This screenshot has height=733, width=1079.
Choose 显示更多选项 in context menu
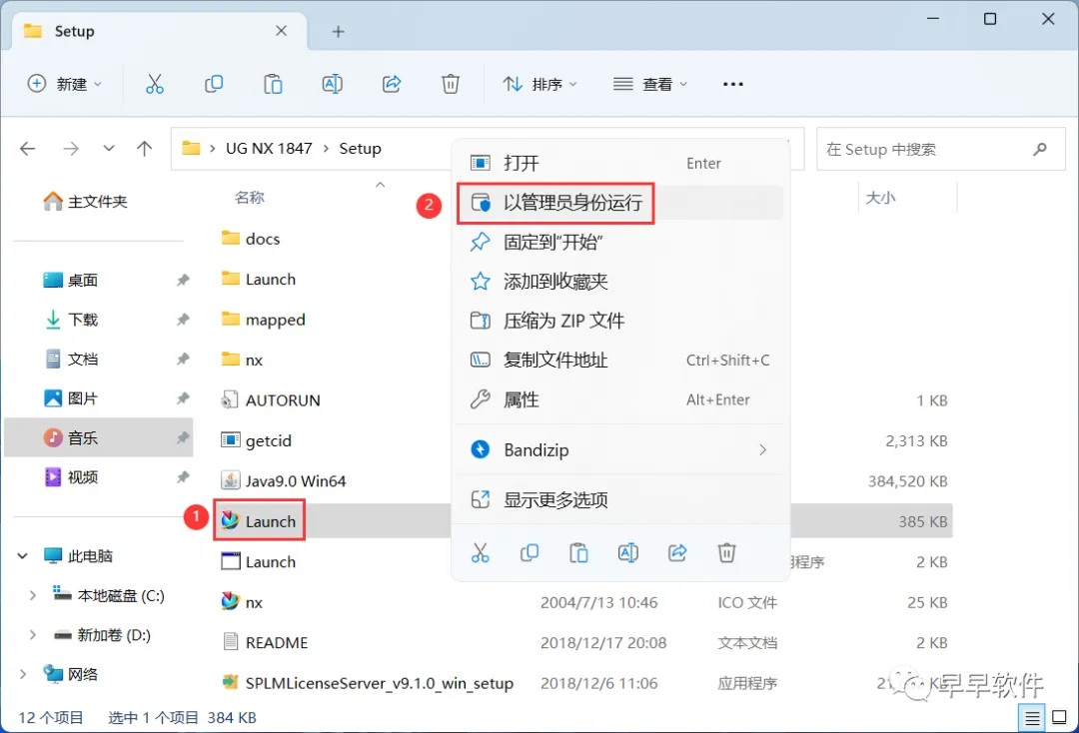tap(620, 500)
